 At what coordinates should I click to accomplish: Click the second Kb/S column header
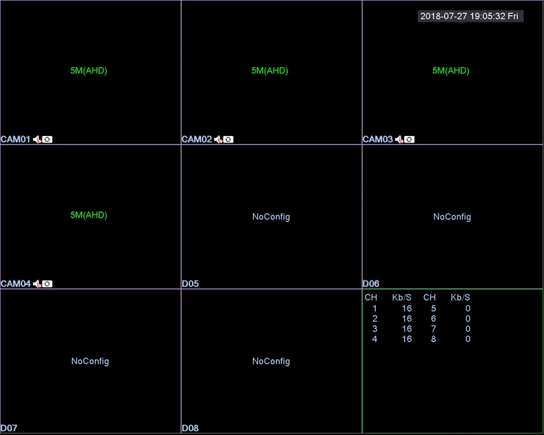(460, 297)
